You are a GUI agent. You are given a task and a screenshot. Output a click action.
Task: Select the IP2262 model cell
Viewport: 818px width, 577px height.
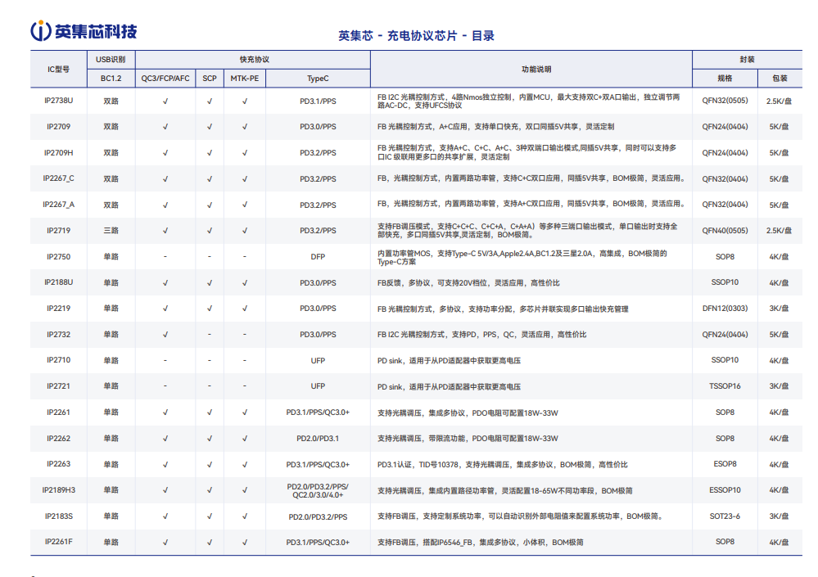[58, 438]
